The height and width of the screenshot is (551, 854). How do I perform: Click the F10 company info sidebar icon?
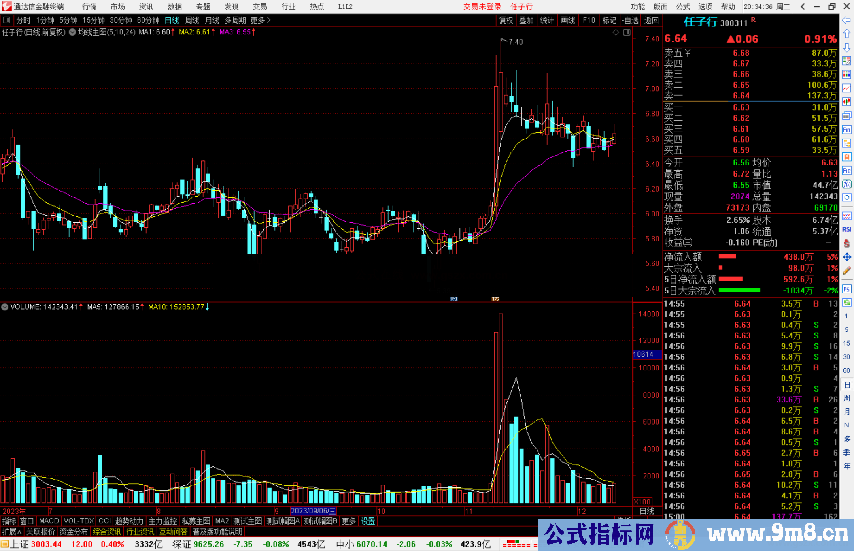point(846,130)
